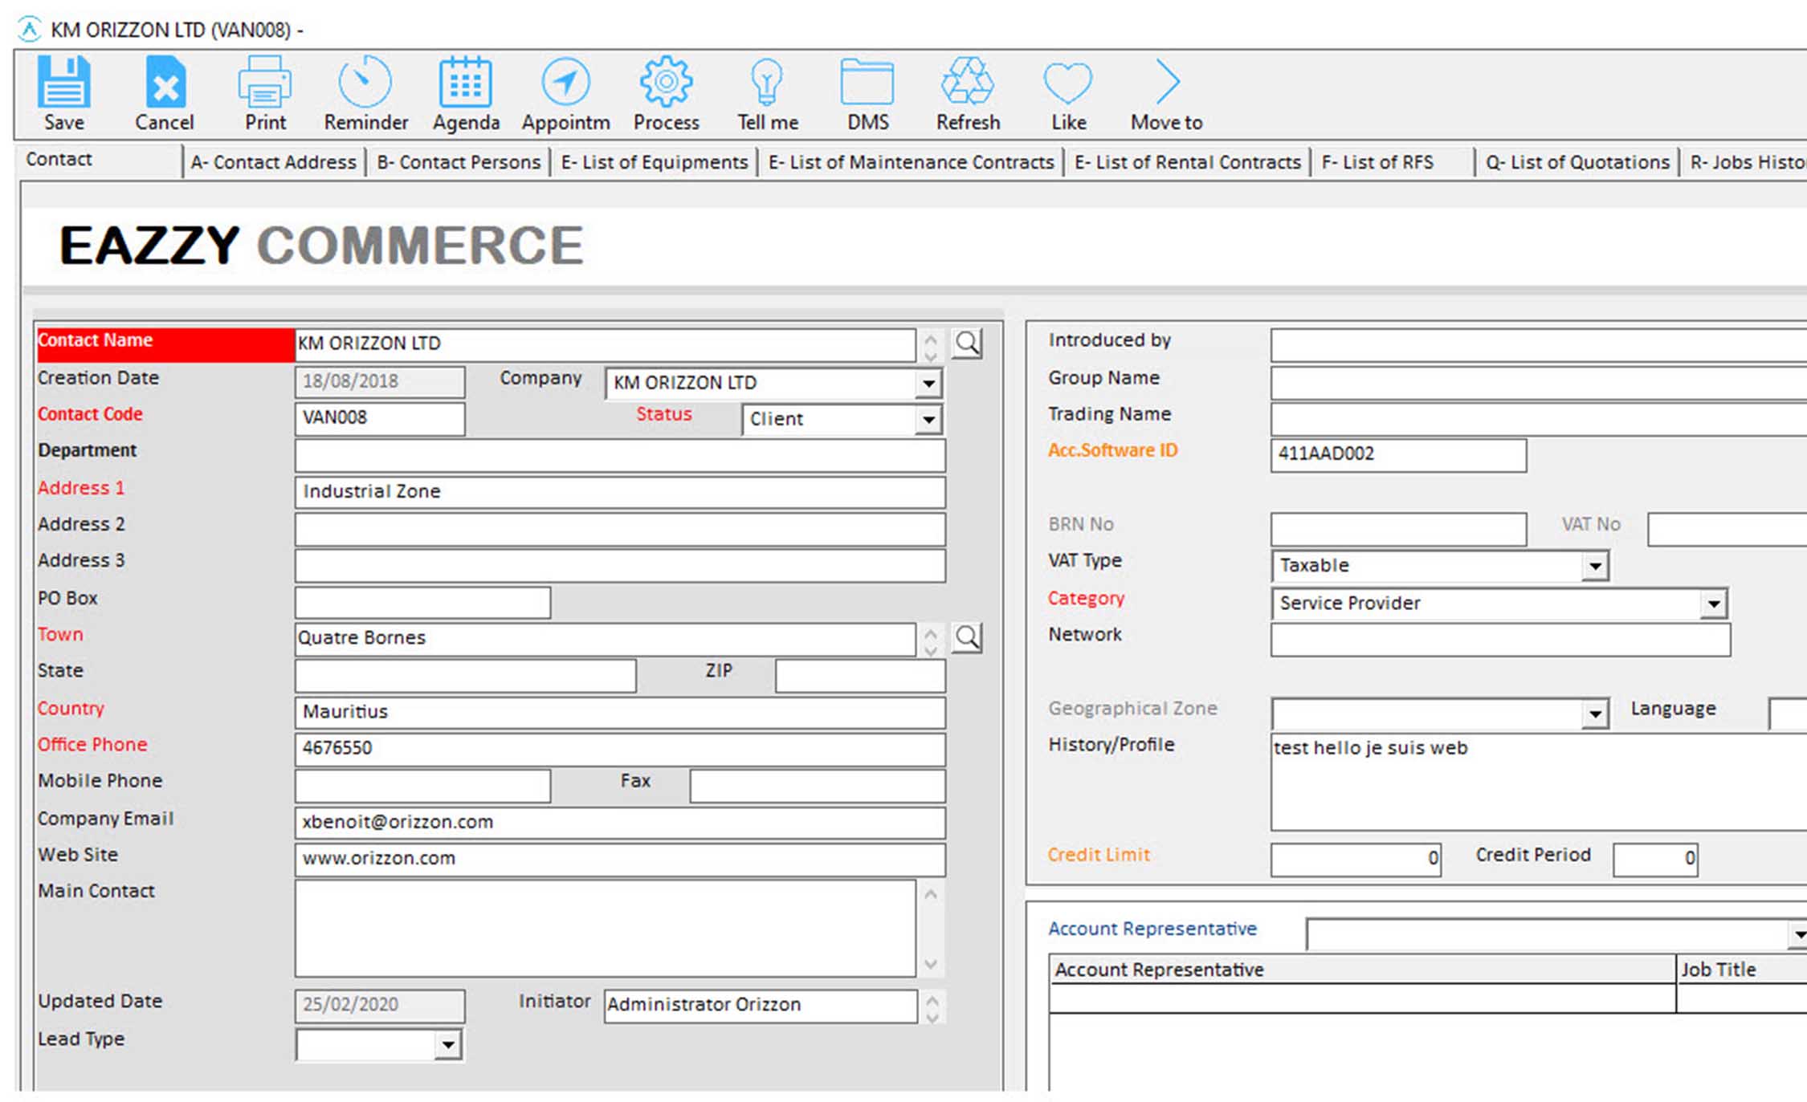This screenshot has width=1807, height=1102.
Task: Open the Status dropdown showing Client
Action: (928, 420)
